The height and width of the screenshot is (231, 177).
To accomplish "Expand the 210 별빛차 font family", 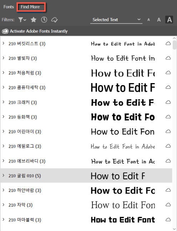I will 3,58.
